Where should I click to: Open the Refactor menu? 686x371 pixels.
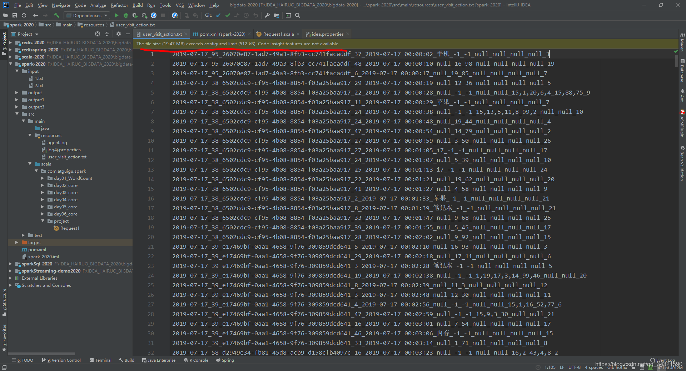click(119, 5)
